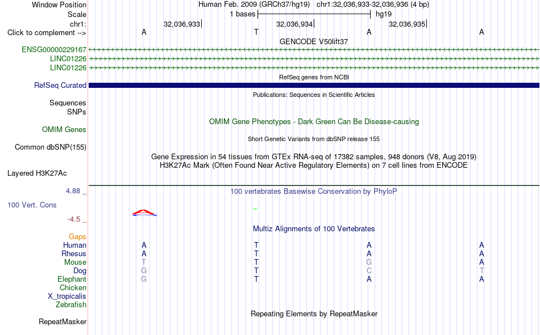This screenshot has width=540, height=335.
Task: Select the RefSeq Curated track label
Action: click(x=60, y=85)
